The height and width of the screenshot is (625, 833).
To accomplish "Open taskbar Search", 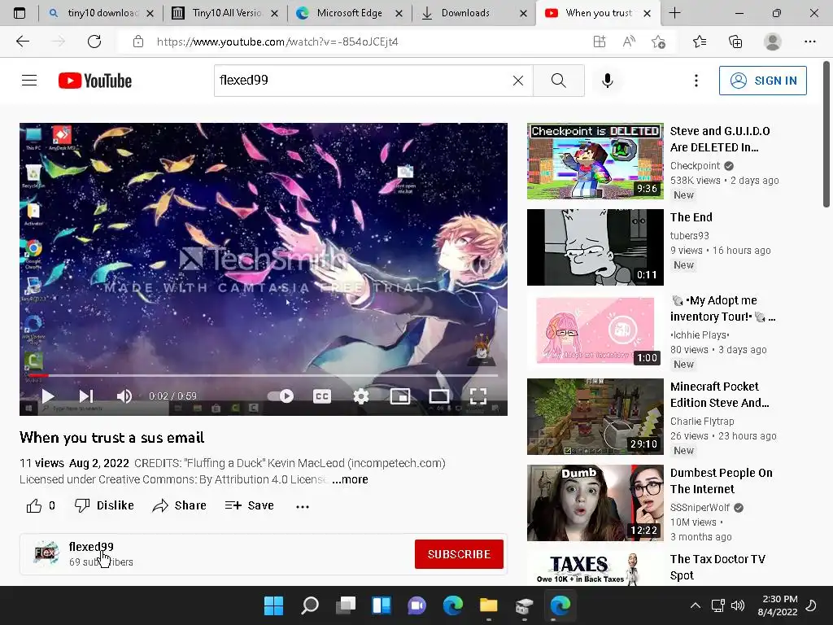I will click(310, 605).
